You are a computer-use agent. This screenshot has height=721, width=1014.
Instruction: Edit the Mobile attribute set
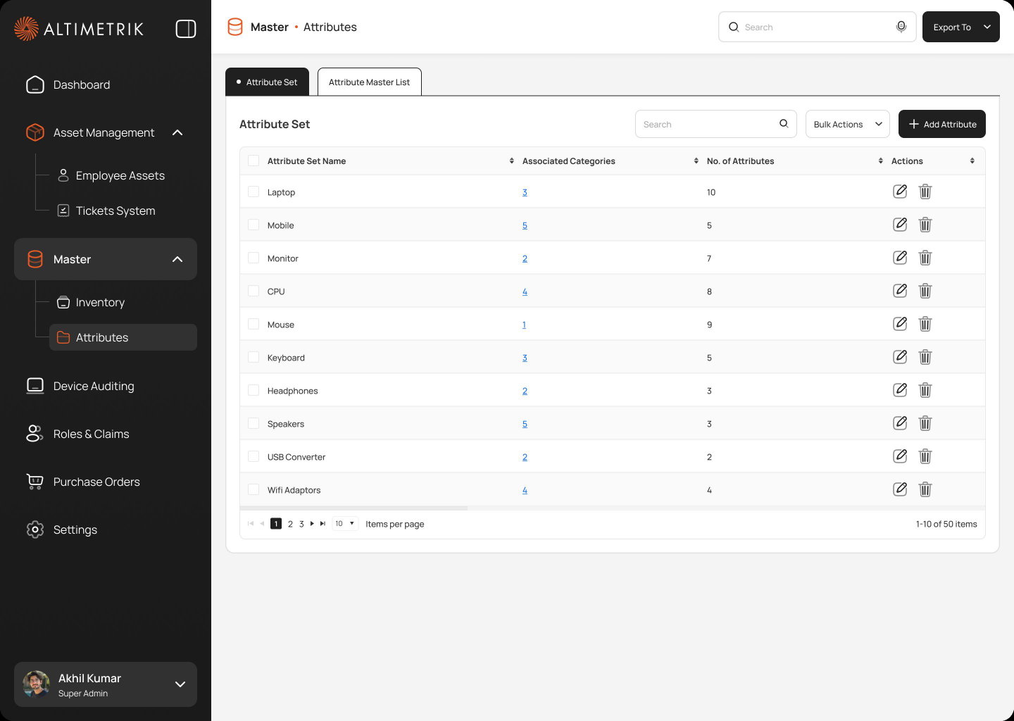tap(900, 225)
